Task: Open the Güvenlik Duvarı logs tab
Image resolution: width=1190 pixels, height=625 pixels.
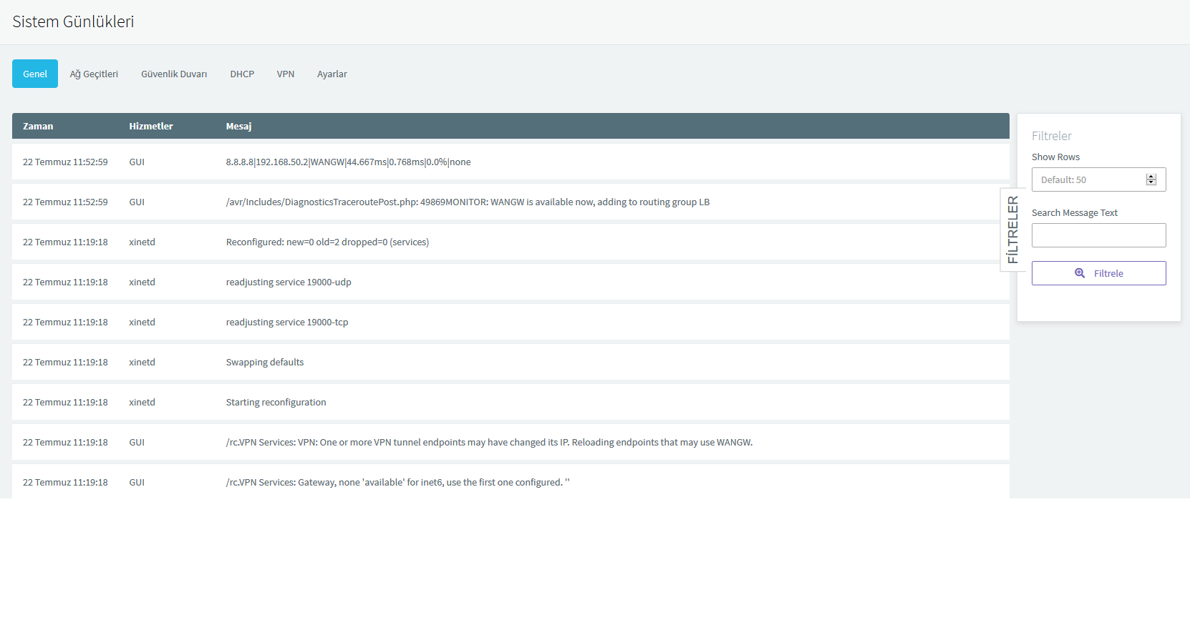Action: 174,74
